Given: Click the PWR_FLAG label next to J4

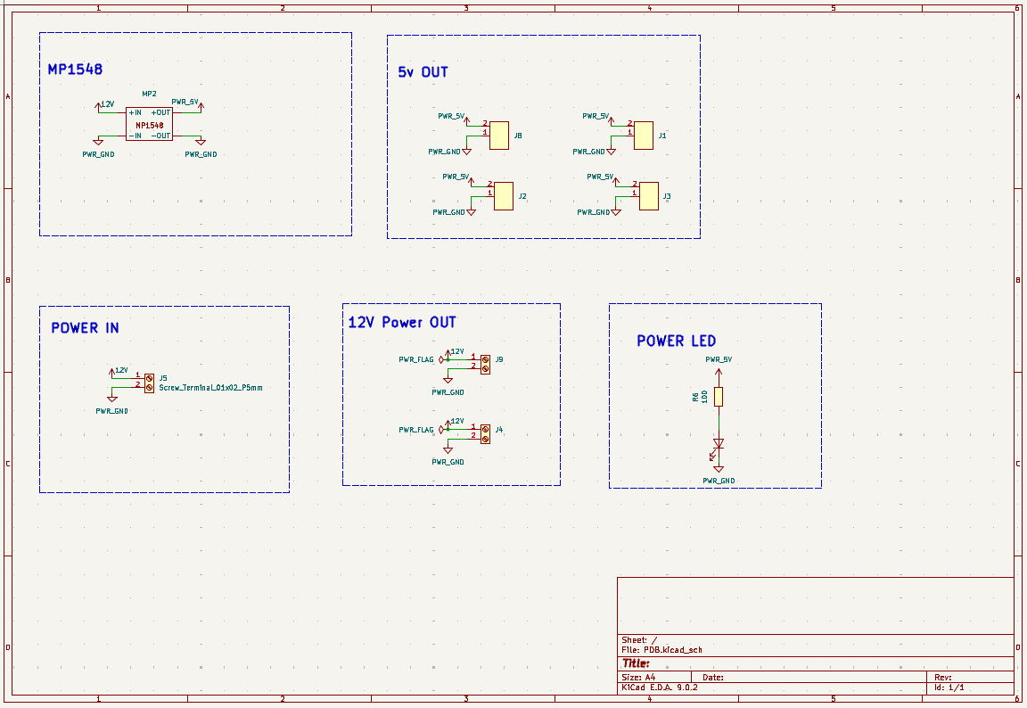Looking at the screenshot, I should pos(416,431).
